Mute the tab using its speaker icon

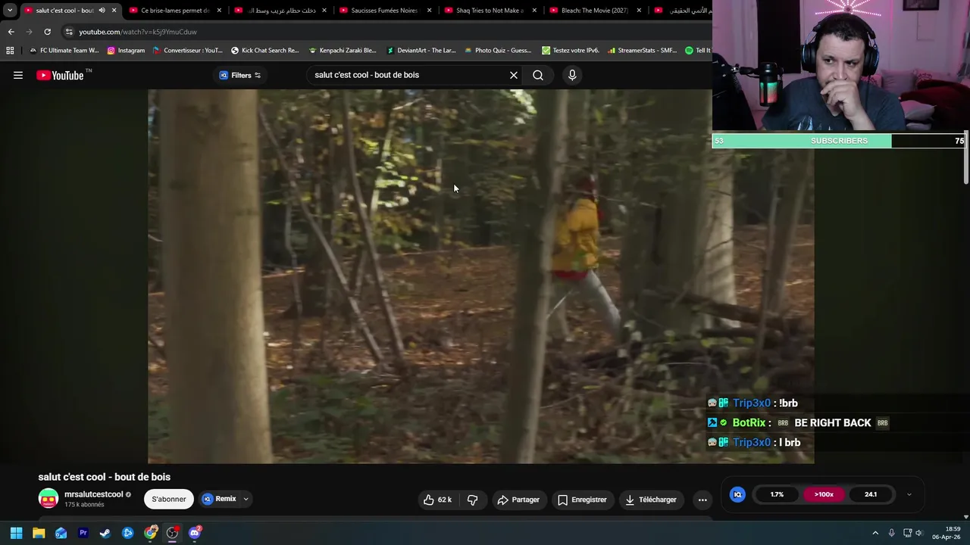pos(102,11)
